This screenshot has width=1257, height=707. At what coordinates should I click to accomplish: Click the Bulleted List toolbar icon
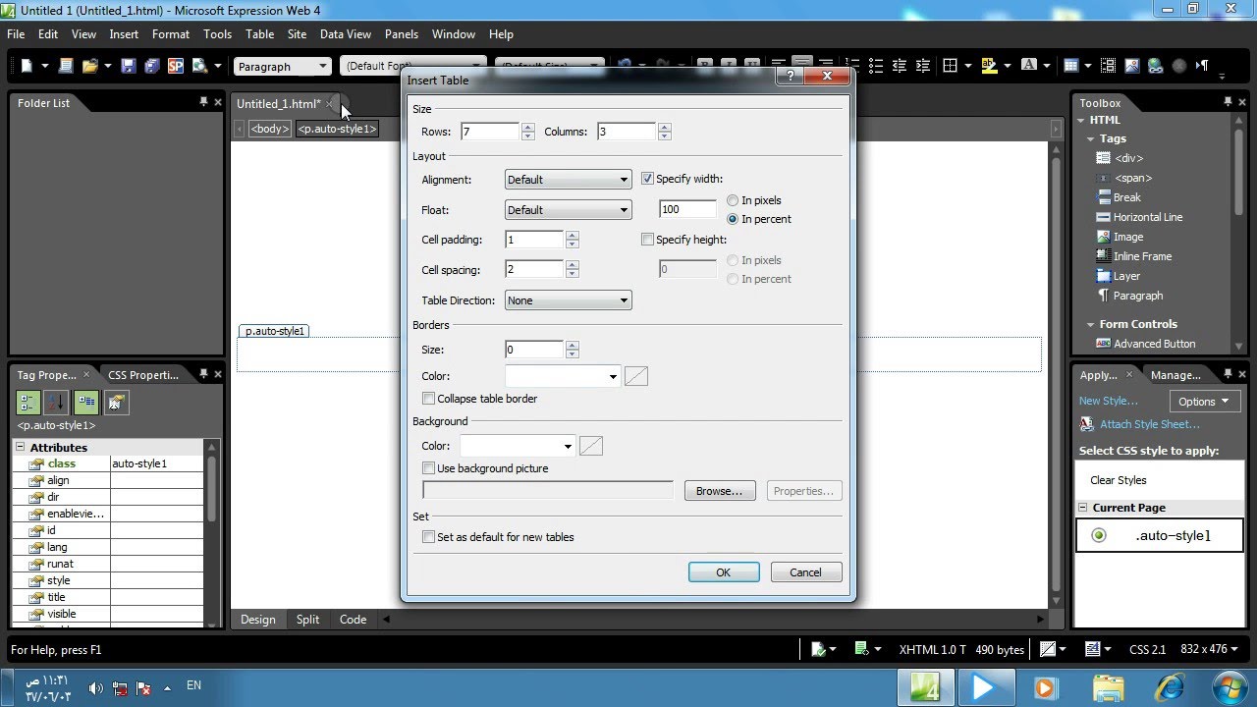pos(875,66)
